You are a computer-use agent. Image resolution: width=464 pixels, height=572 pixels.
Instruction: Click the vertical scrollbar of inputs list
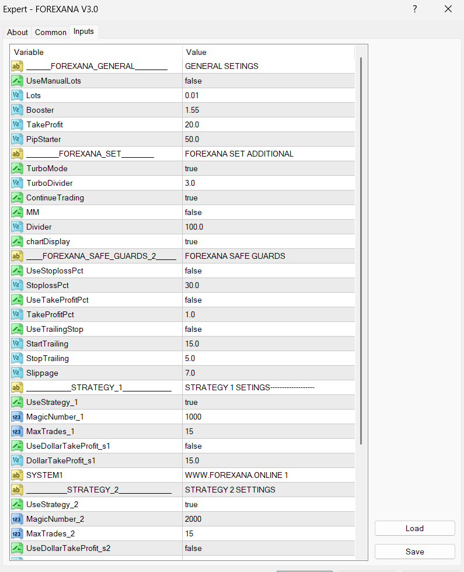pyautogui.click(x=361, y=251)
